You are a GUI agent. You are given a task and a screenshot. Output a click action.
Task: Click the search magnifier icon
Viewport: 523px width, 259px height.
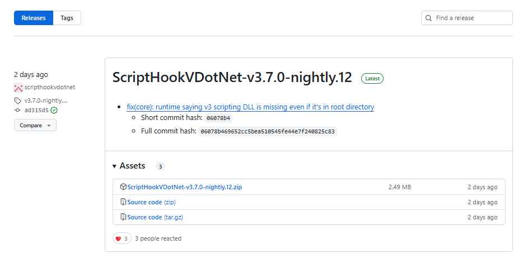(x=428, y=18)
